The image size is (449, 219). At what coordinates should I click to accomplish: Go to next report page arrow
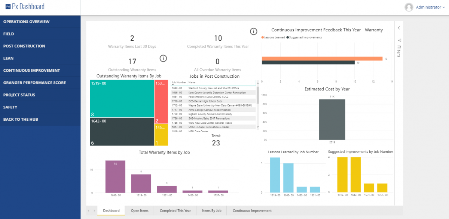click(x=94, y=211)
